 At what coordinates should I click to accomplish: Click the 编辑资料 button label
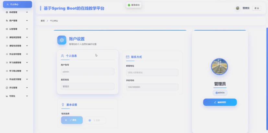pos(222,102)
